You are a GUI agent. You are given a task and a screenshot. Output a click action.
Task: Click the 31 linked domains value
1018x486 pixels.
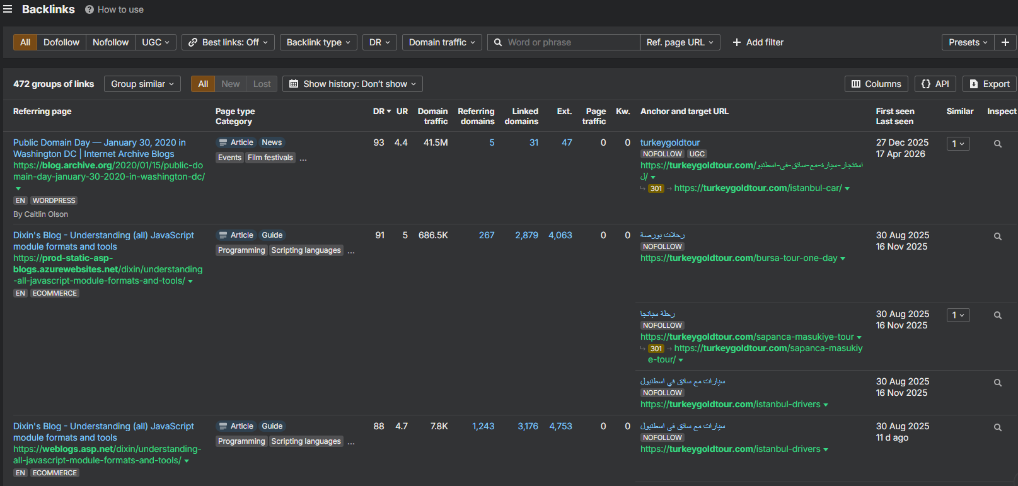click(x=534, y=142)
